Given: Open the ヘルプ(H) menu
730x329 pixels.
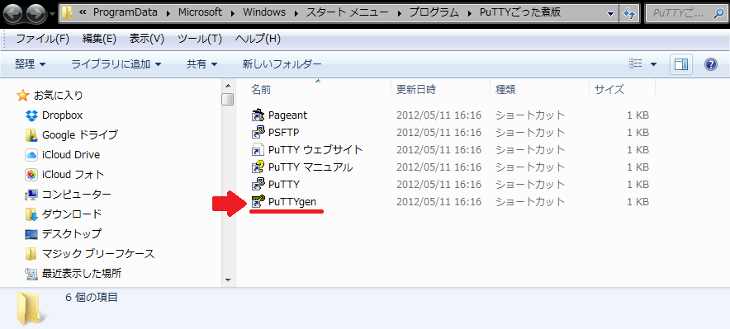Looking at the screenshot, I should [x=258, y=39].
